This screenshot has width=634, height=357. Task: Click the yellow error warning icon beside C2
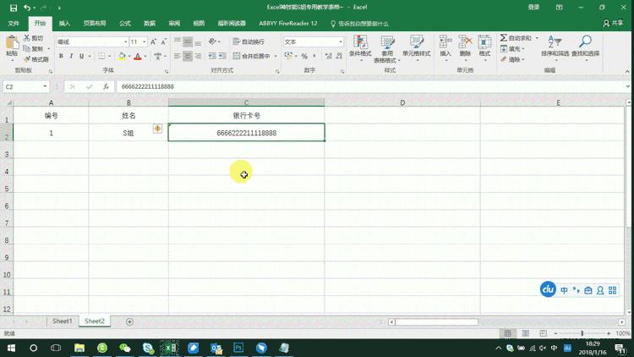(157, 129)
